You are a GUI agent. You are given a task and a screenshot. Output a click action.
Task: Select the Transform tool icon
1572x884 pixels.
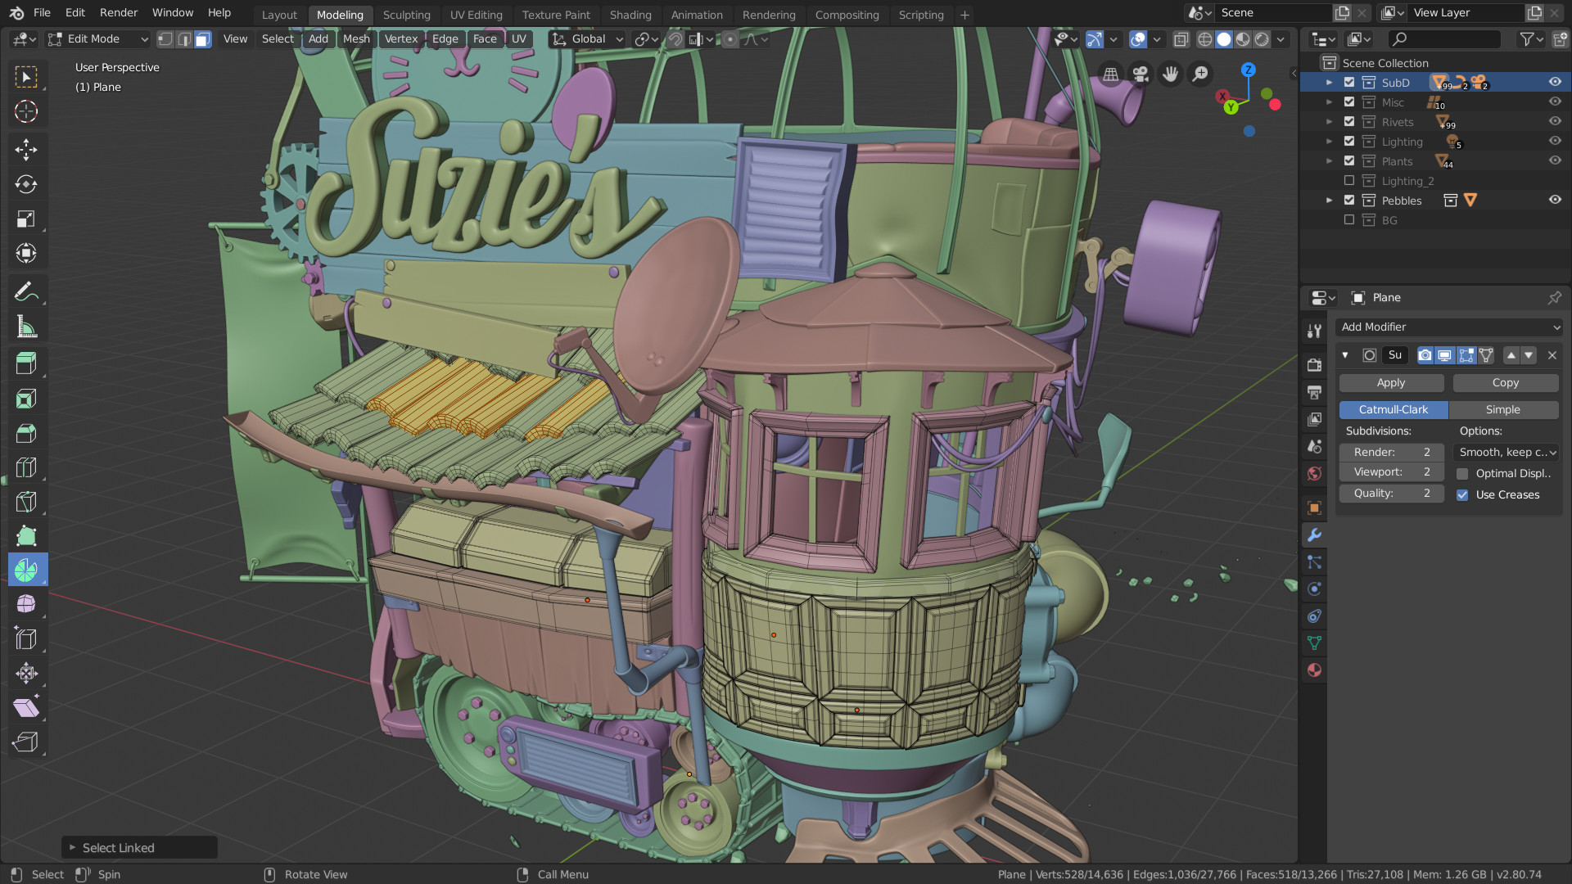[x=26, y=673]
